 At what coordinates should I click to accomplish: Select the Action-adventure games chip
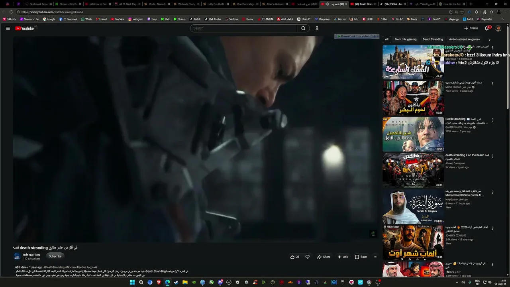464,39
